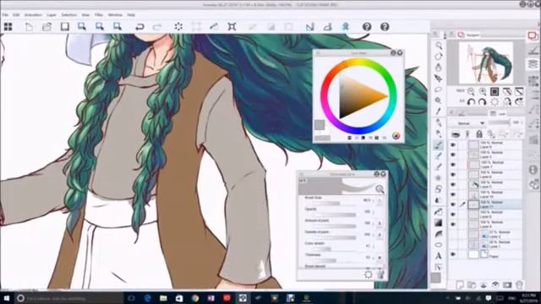Viewport: 541px width, 304px height.
Task: Open Chrome from the taskbar
Action: click(x=195, y=298)
